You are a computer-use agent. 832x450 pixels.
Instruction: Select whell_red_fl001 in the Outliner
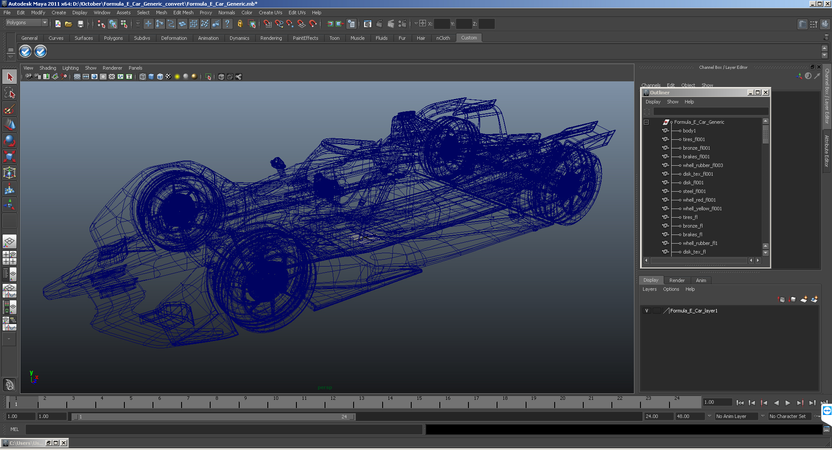(699, 200)
